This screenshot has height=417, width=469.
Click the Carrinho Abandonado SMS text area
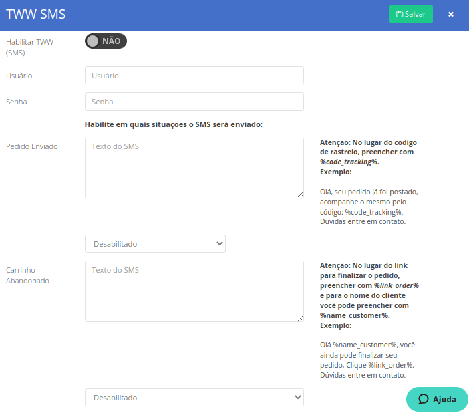point(194,291)
